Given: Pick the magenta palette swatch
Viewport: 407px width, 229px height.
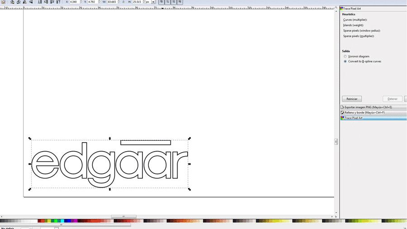Looking at the screenshot, I should click(76, 221).
